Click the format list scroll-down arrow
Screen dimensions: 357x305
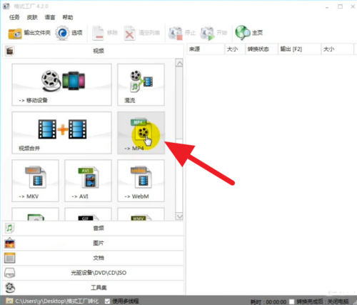coord(179,216)
